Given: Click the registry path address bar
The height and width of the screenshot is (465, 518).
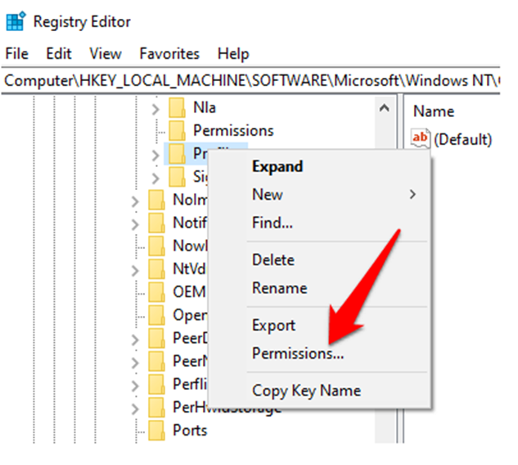Looking at the screenshot, I should tap(250, 81).
